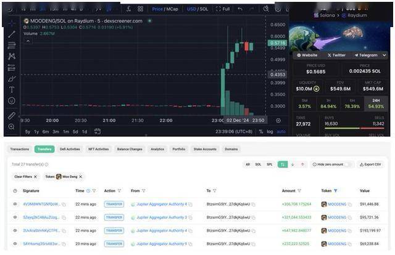
Task: Open the Token column filter
Action: point(336,190)
